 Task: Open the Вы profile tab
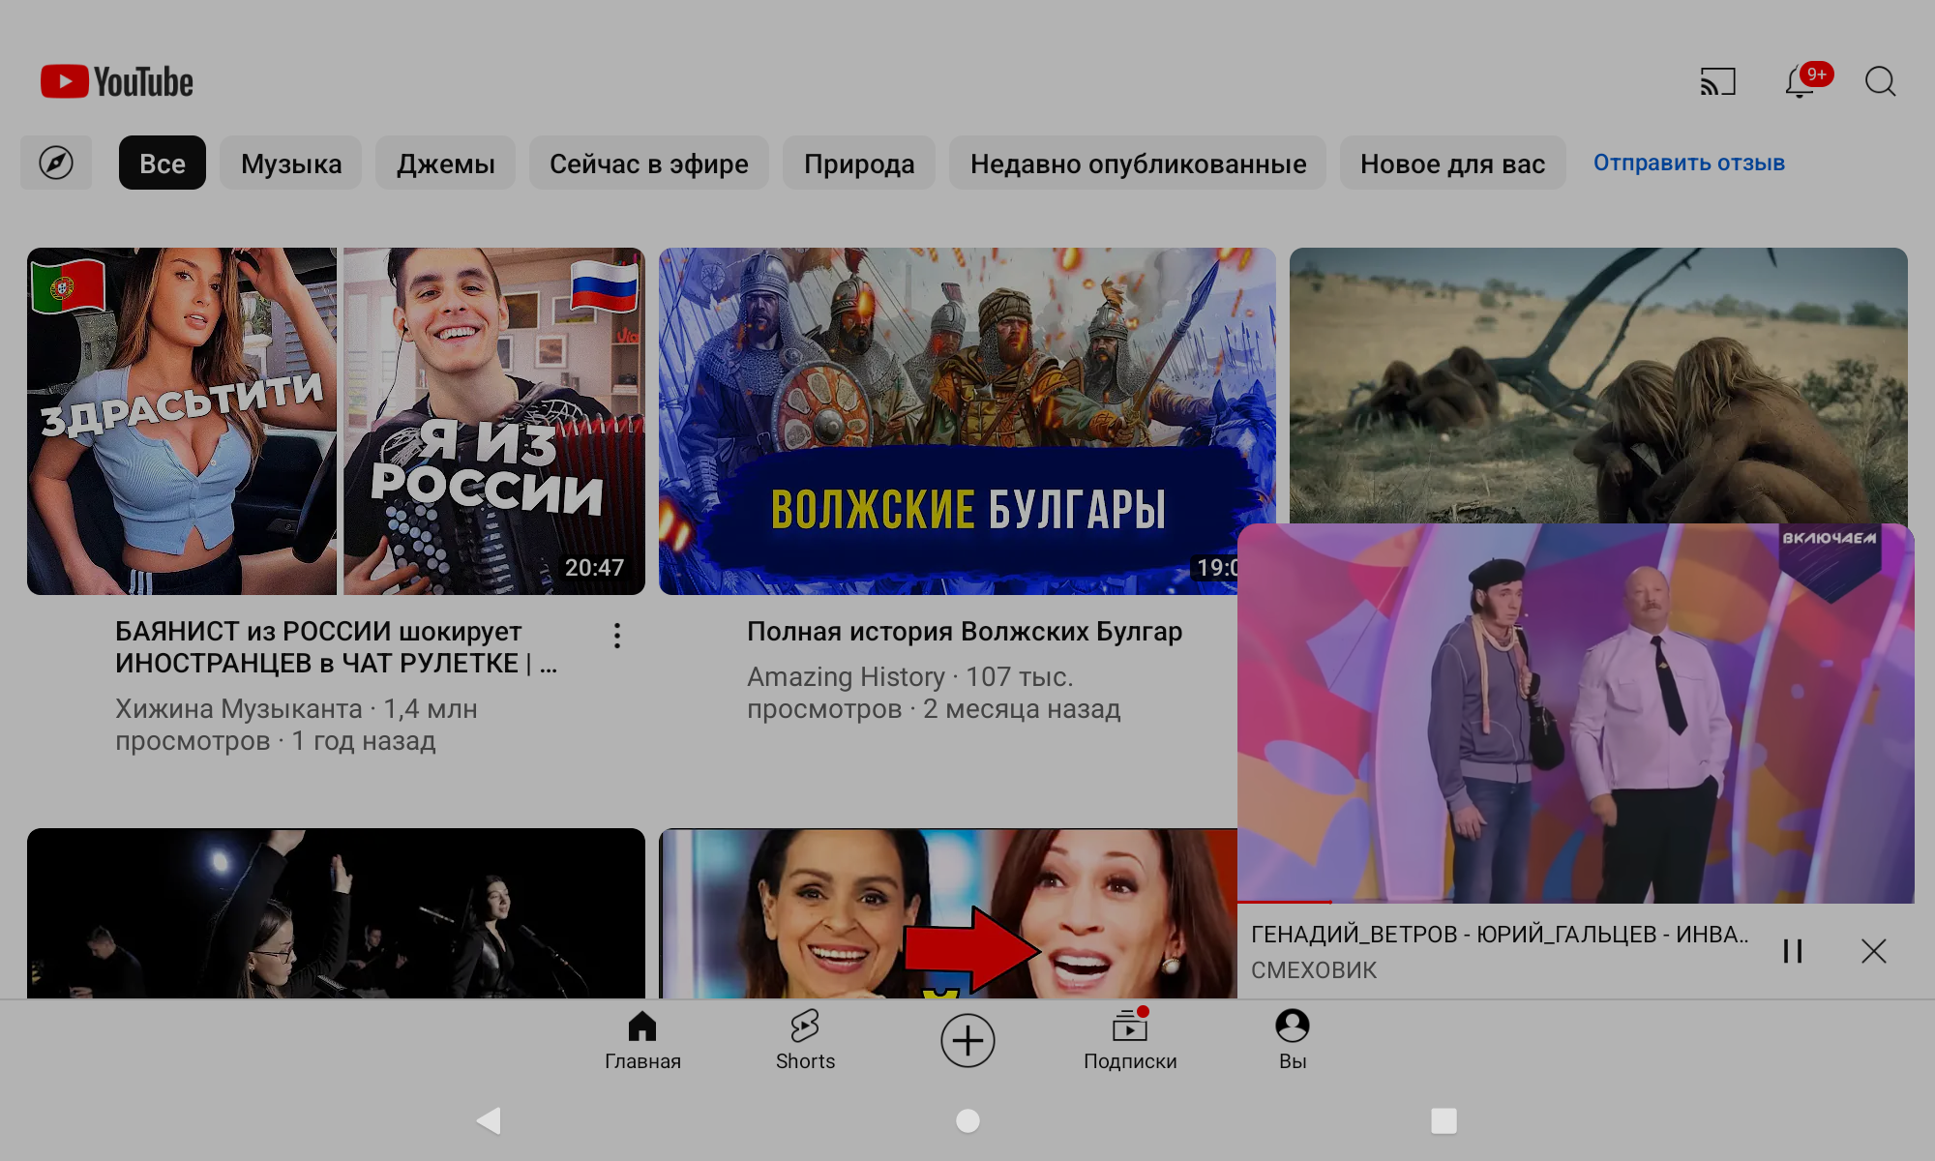(1293, 1041)
